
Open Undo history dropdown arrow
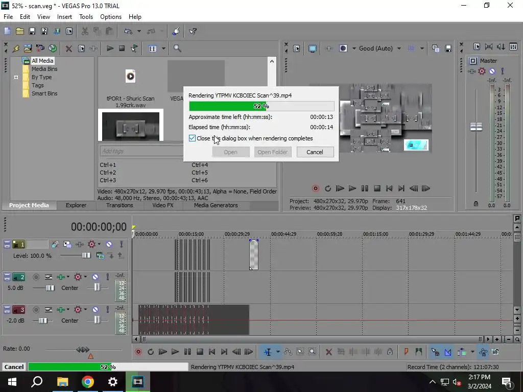point(139,31)
